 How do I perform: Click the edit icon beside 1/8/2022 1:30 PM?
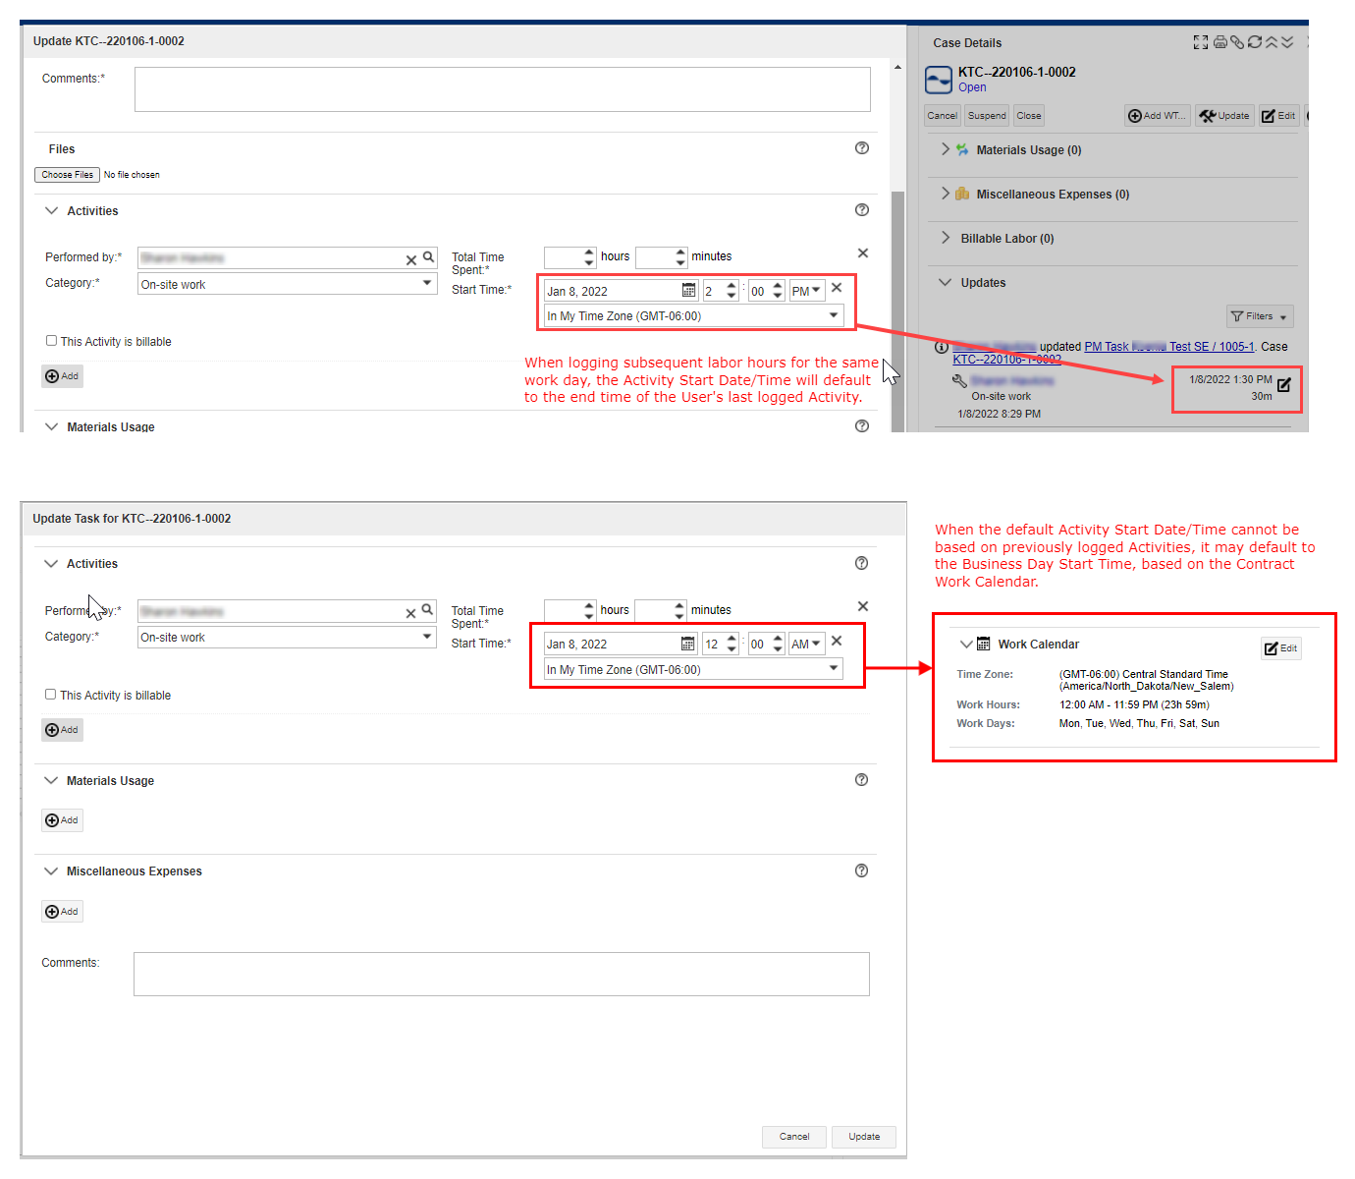(1284, 384)
